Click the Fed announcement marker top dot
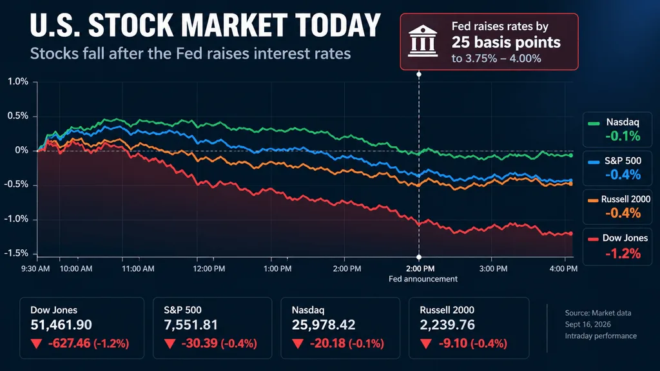Image resolution: width=660 pixels, height=371 pixels. point(419,75)
